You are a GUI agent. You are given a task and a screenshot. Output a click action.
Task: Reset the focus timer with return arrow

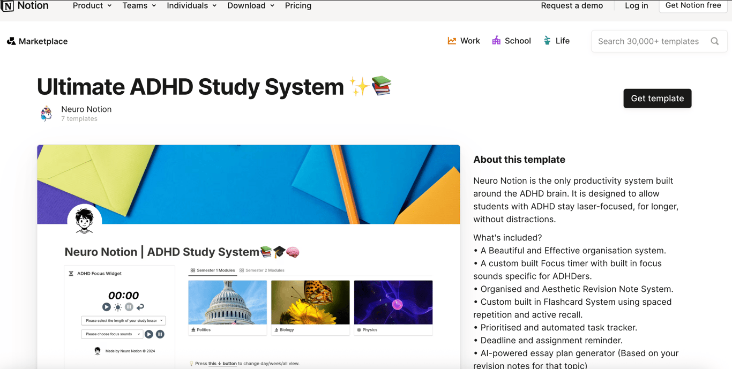pyautogui.click(x=140, y=307)
